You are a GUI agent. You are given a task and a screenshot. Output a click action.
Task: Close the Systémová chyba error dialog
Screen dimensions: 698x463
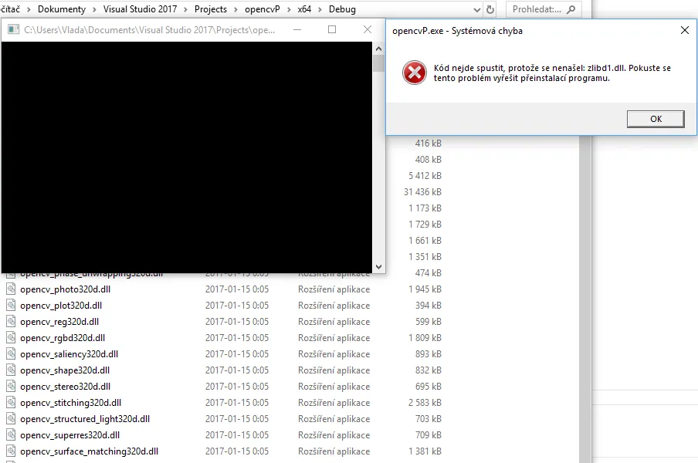[685, 30]
